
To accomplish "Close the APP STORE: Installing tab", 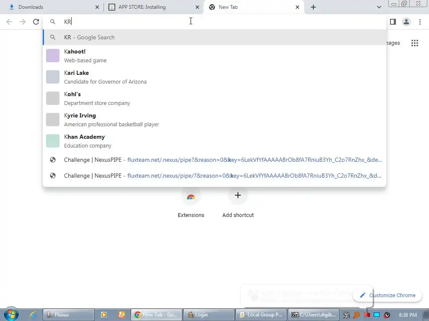I will tap(197, 8).
